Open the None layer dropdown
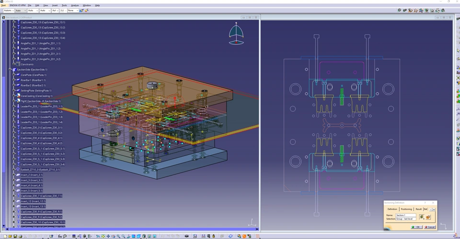 pyautogui.click(x=73, y=11)
